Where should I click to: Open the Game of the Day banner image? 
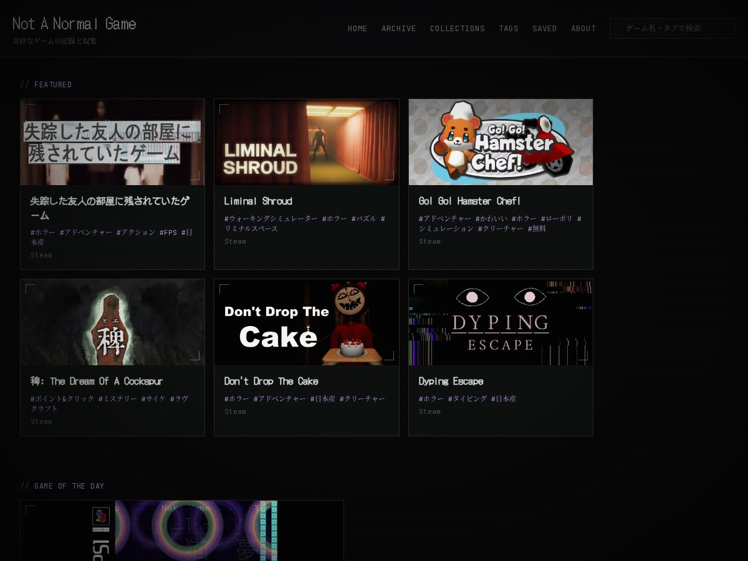coord(182,530)
